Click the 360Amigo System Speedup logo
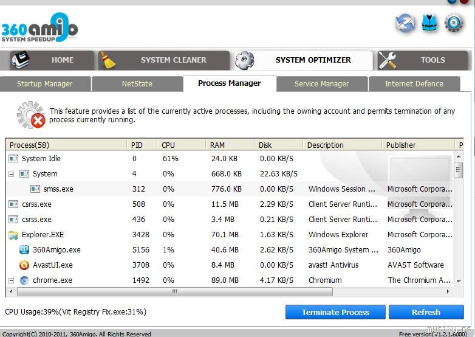475x337 pixels. tap(39, 28)
